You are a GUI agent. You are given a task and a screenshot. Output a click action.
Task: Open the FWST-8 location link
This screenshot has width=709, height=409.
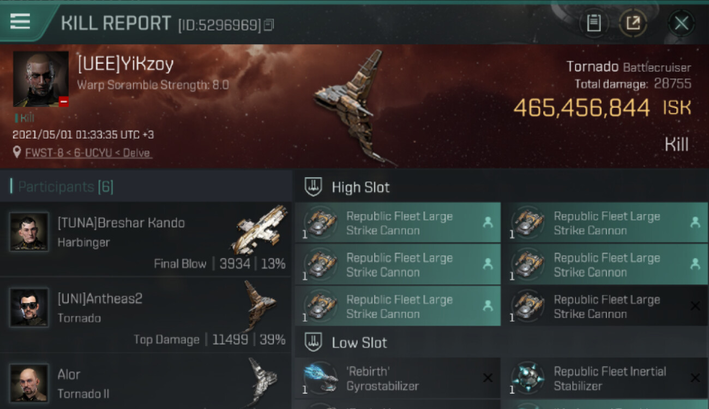87,153
